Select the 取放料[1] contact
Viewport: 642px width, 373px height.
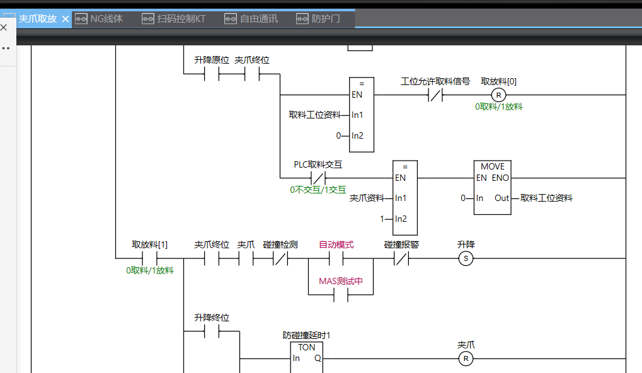[x=149, y=258]
